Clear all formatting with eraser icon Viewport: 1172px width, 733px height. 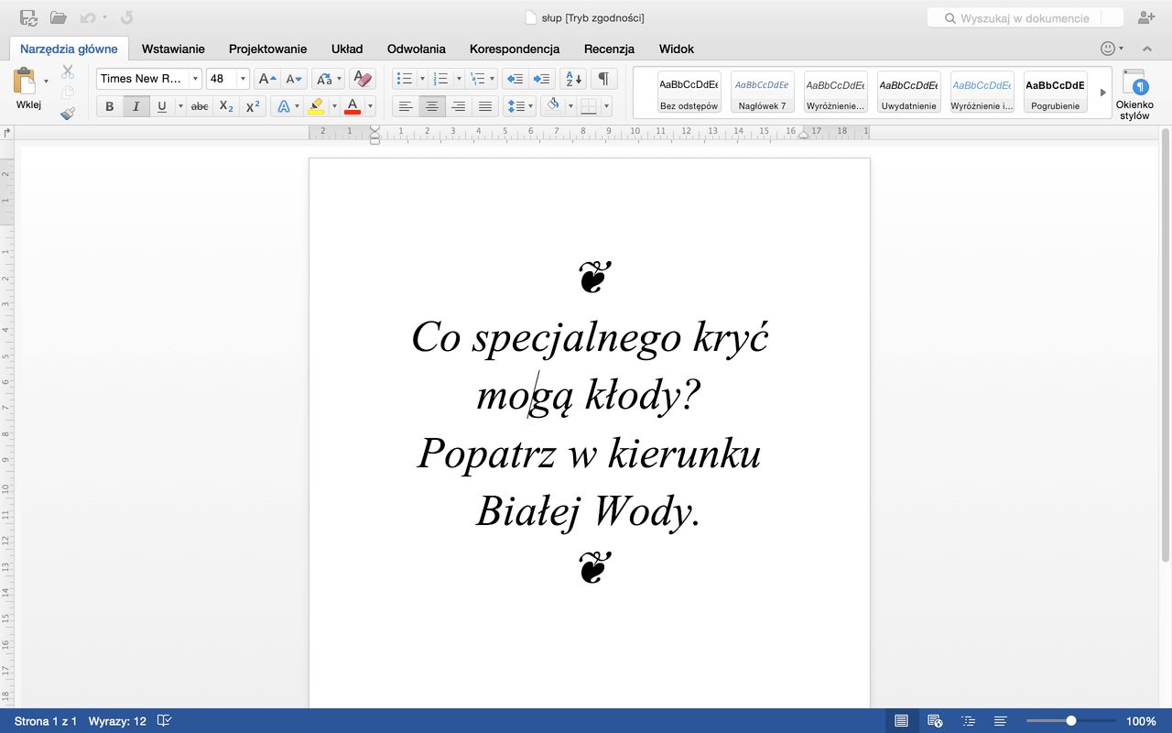coord(362,79)
